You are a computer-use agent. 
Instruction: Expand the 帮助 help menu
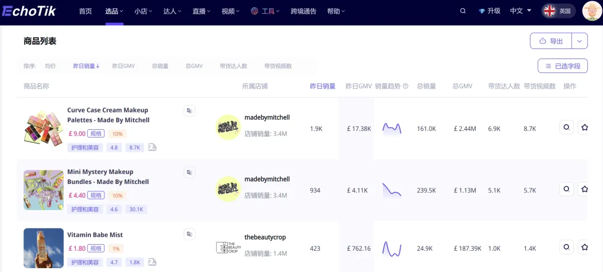pos(336,11)
